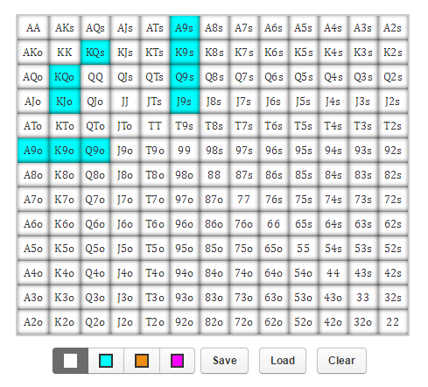Deselect the highlighted KJo cell
Image resolution: width=428 pixels, height=387 pixels.
[x=65, y=102]
